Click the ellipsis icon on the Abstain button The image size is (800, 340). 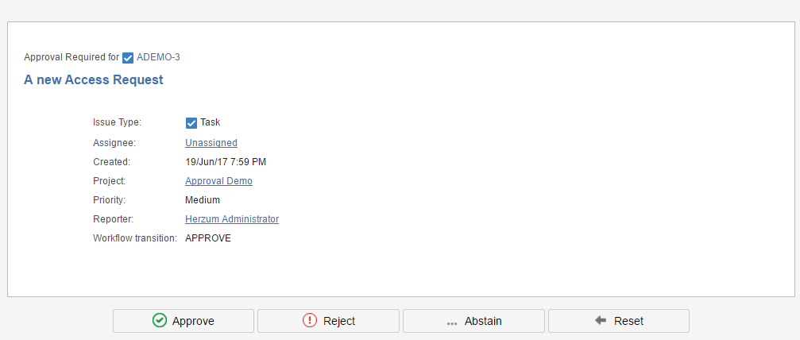pos(451,323)
